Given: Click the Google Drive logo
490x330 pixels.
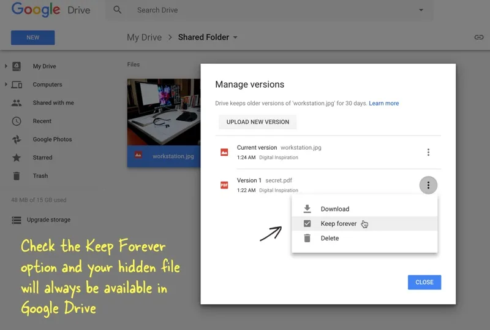Looking at the screenshot, I should tap(51, 9).
